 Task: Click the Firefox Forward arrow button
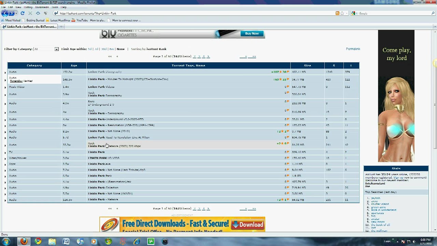pyautogui.click(x=12, y=13)
